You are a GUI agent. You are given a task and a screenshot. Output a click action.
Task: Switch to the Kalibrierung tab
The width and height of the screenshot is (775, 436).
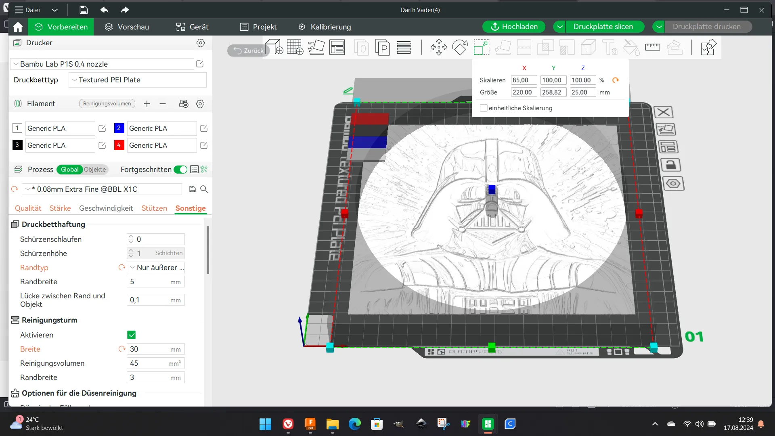pyautogui.click(x=325, y=27)
